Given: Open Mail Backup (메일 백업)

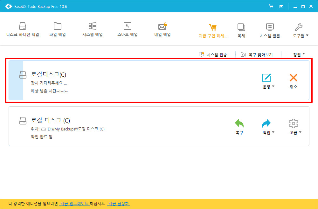Looking at the screenshot, I should [162, 29].
